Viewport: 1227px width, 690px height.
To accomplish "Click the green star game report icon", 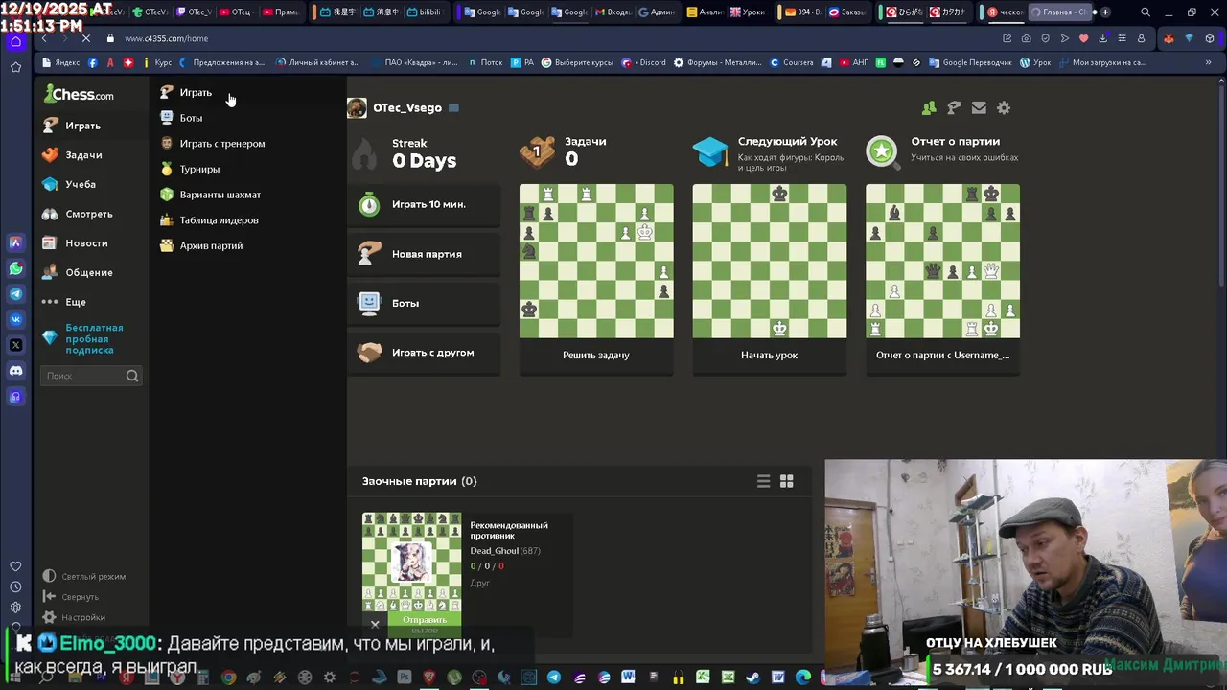I will click(x=882, y=151).
